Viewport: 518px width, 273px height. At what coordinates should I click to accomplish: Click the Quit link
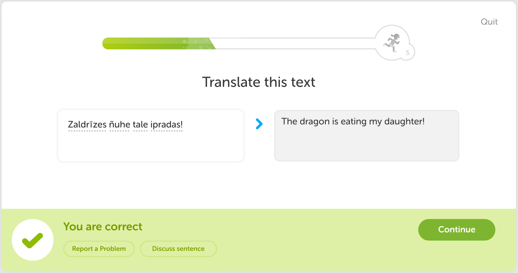[489, 22]
